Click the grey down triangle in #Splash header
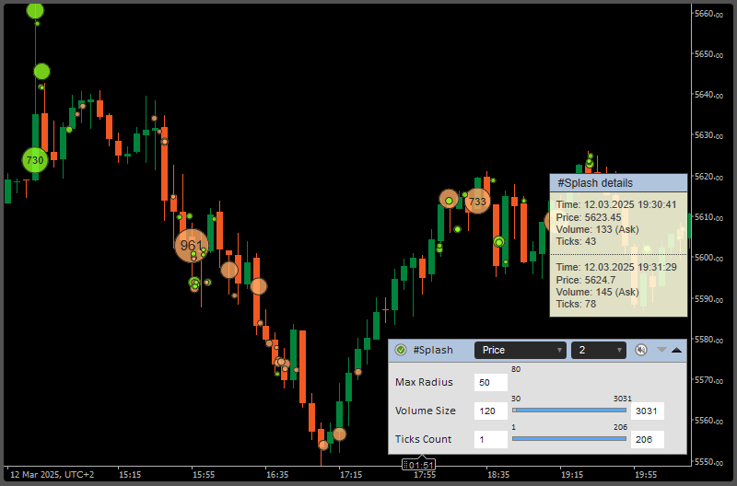 click(x=661, y=350)
